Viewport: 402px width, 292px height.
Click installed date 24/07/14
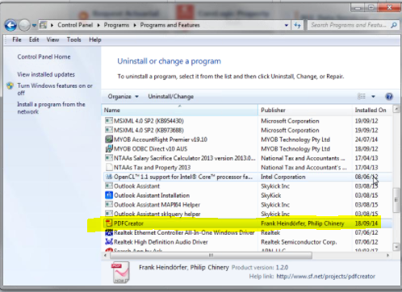(x=366, y=140)
